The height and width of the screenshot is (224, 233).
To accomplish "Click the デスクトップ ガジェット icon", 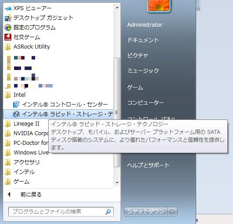I will (x=8, y=18).
